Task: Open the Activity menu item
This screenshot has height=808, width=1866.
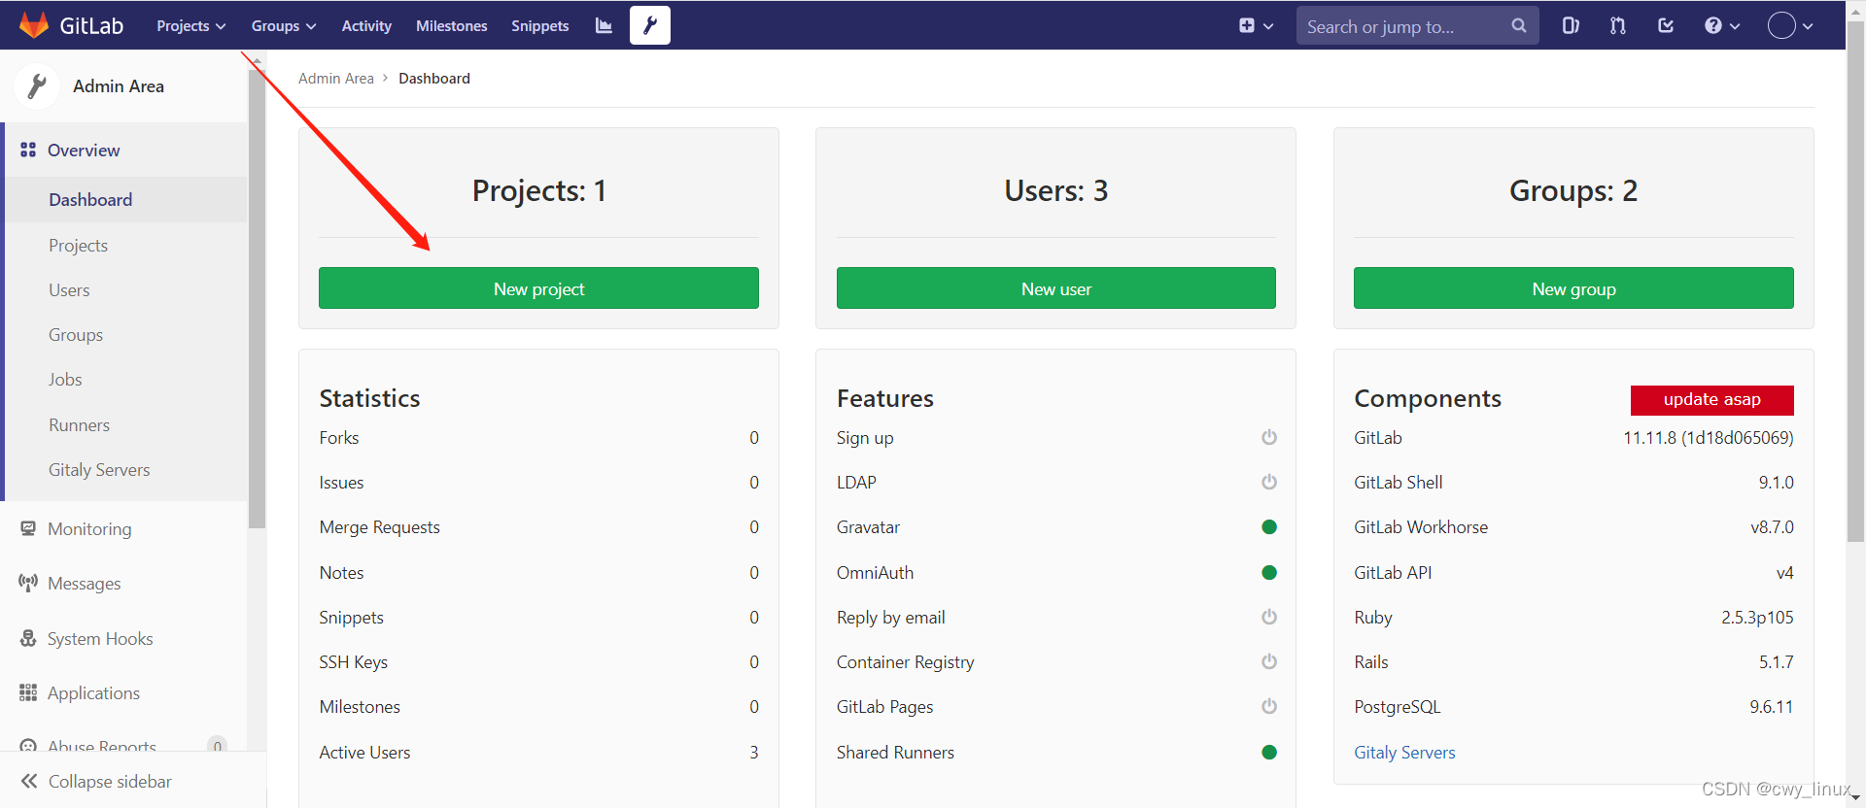Action: click(366, 26)
